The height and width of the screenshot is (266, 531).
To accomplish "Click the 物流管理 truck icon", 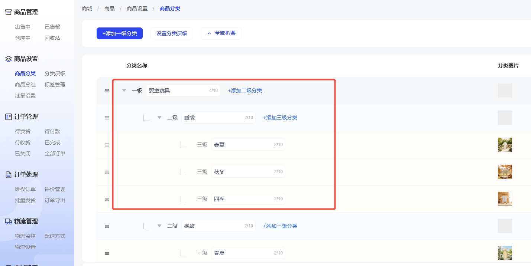I will [x=8, y=221].
